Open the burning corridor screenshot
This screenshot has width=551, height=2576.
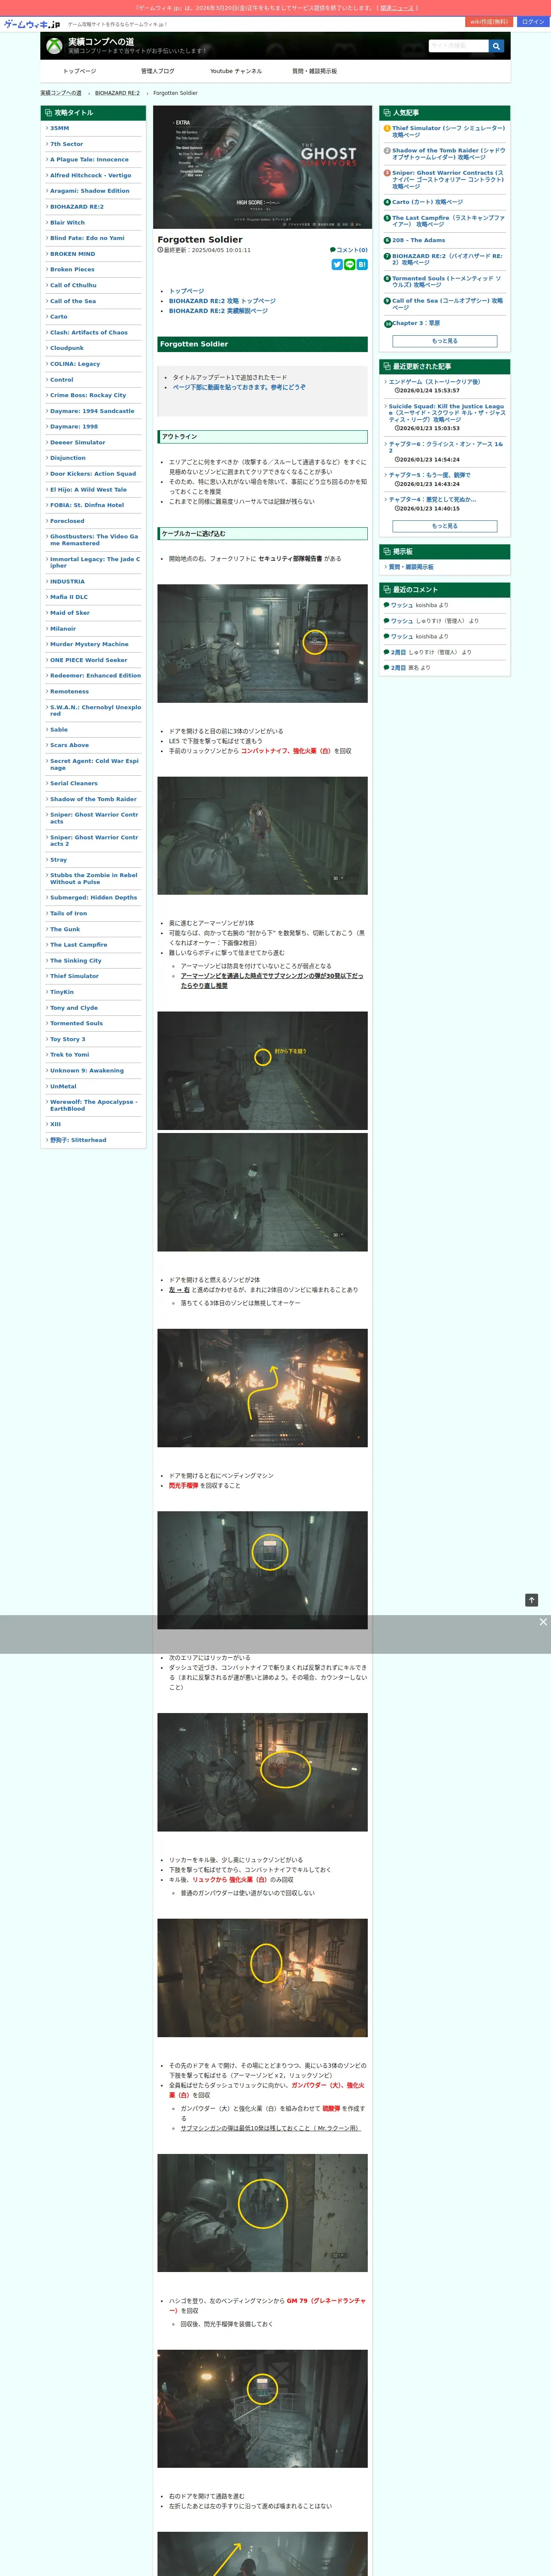tap(262, 1387)
